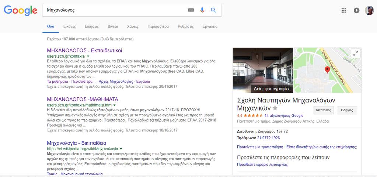Expand arrow next to el.wikipedia.org URL
This screenshot has width=377, height=177.
121,149
